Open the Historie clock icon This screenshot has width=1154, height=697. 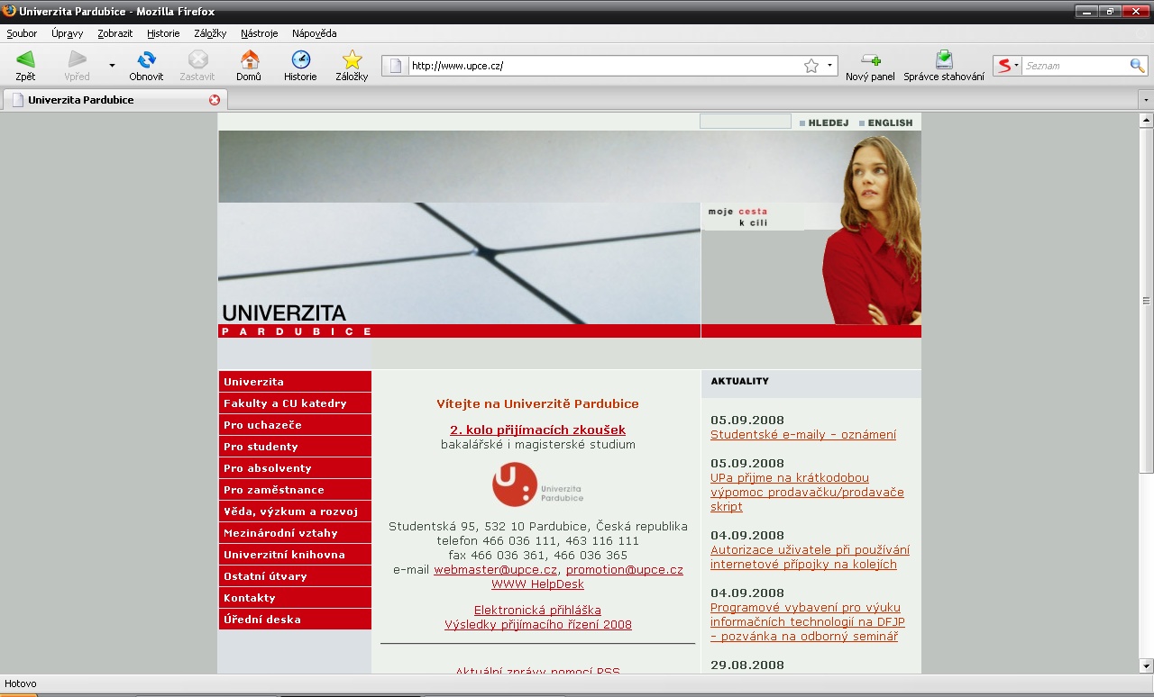(300, 59)
